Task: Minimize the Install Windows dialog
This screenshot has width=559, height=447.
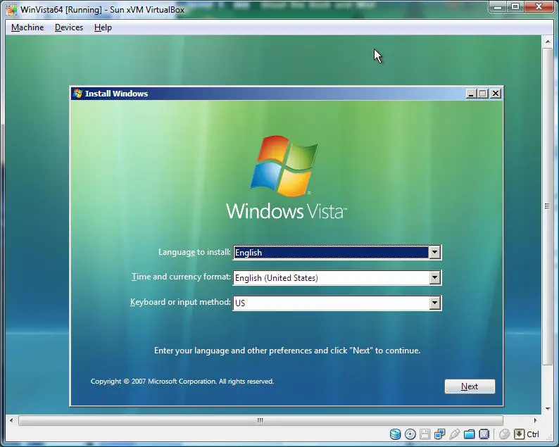Action: [x=471, y=94]
